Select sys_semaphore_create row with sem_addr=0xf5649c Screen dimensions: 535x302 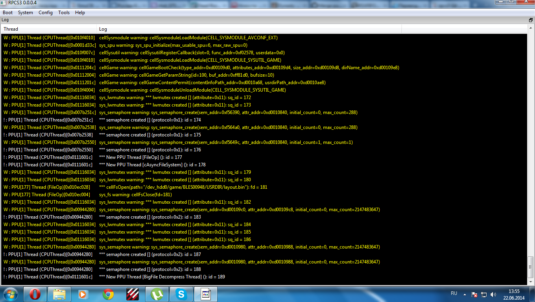click(x=264, y=142)
